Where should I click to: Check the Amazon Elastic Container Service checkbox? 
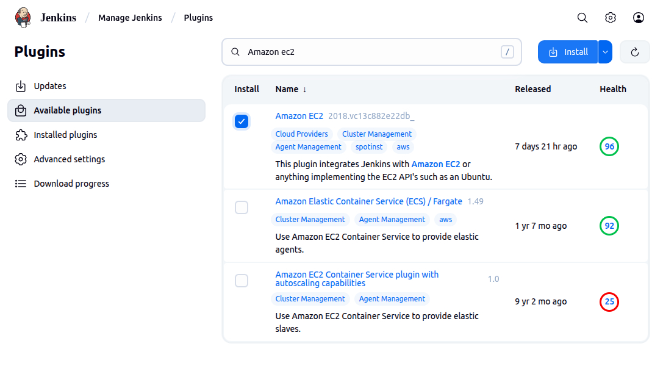point(242,207)
